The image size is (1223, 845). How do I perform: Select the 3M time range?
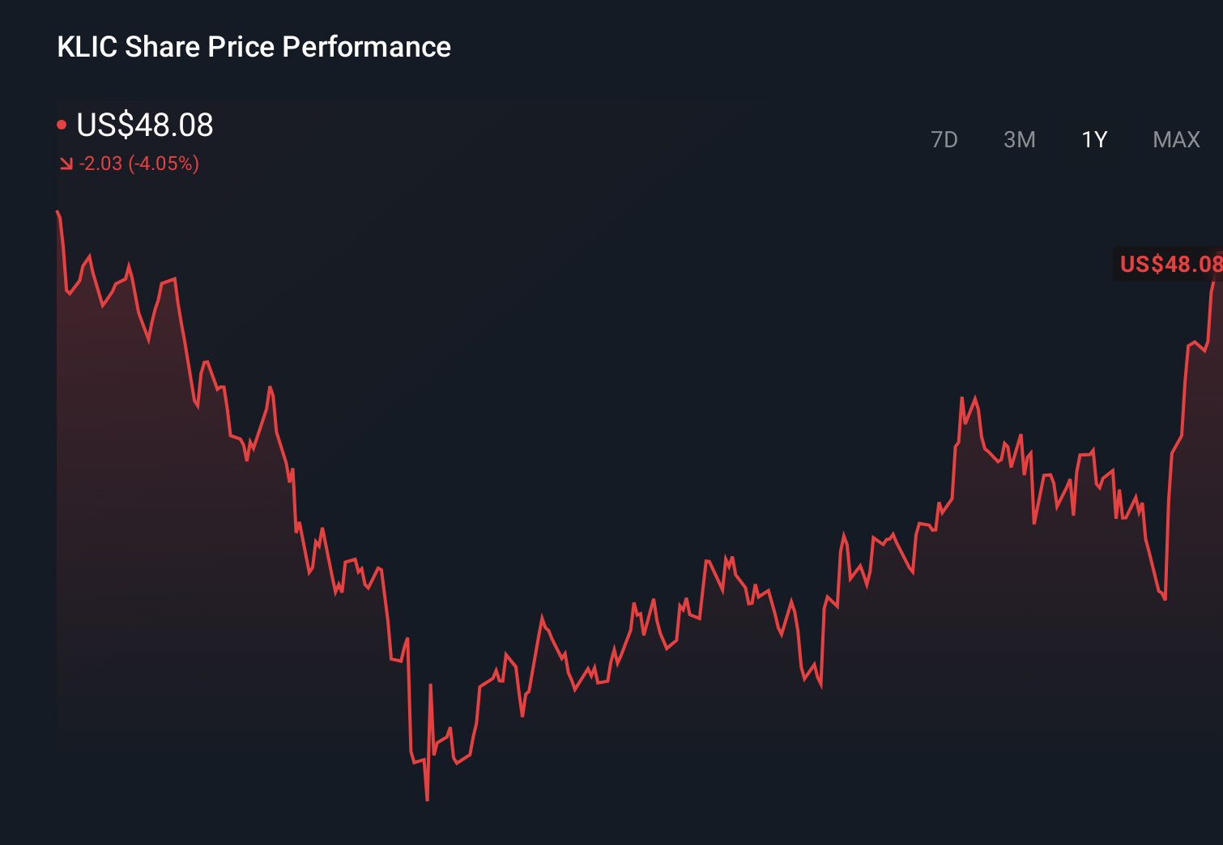pos(1020,139)
